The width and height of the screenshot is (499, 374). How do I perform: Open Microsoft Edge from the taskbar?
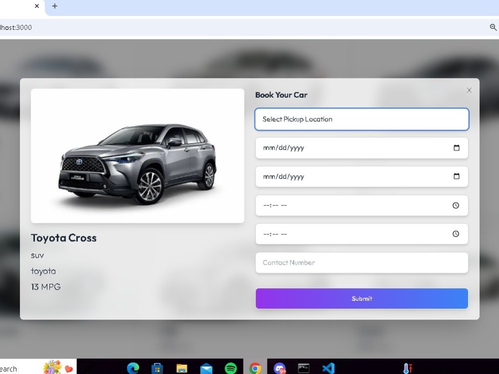133,369
